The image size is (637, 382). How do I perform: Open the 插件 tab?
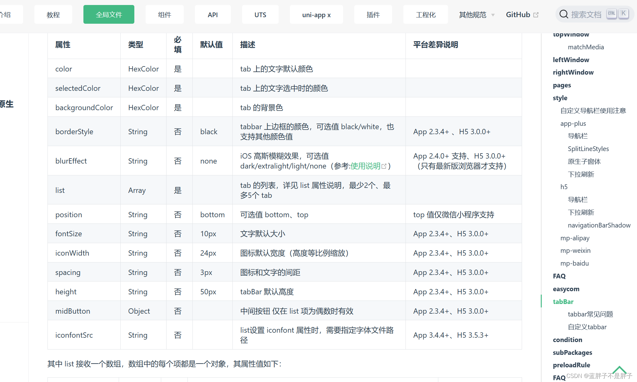373,14
